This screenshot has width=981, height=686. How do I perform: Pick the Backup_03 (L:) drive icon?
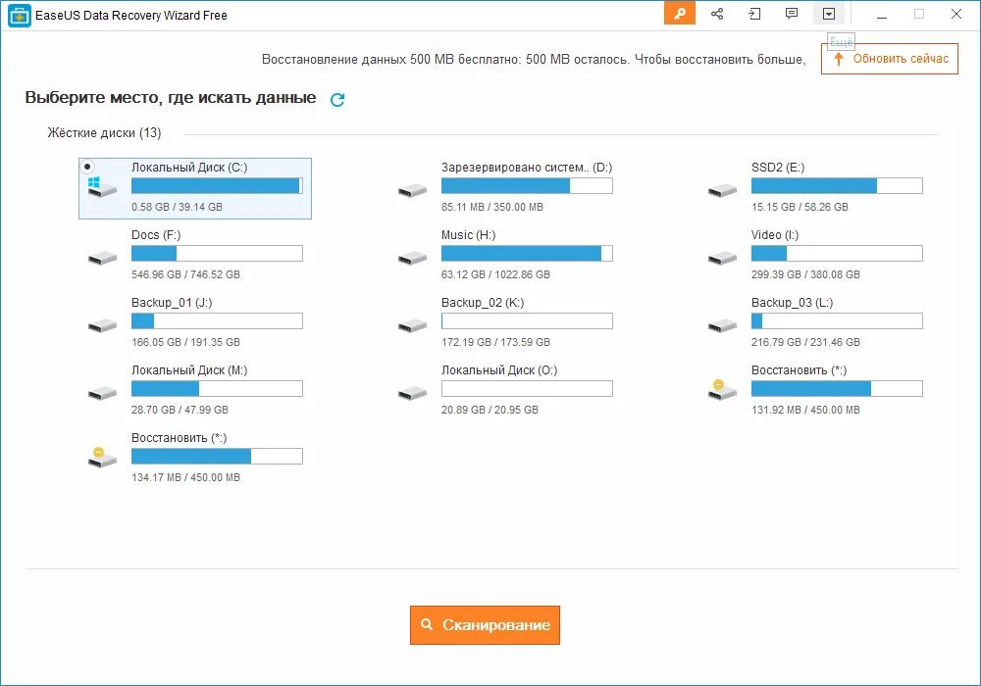coord(722,325)
